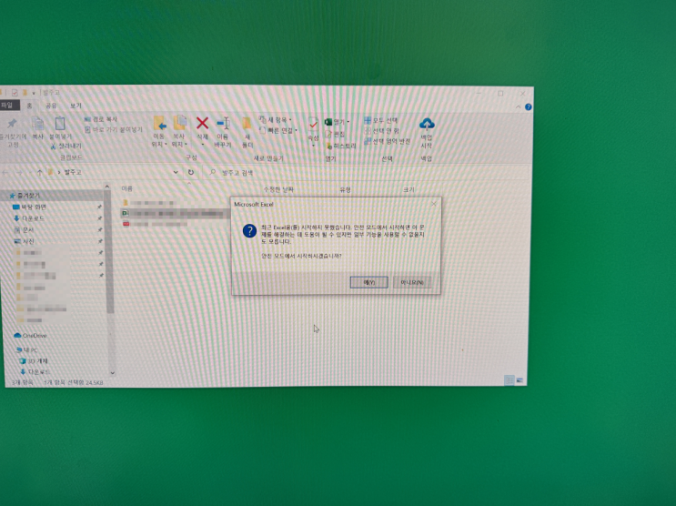
Task: Open the 새 항목 dropdown
Action: pyautogui.click(x=276, y=119)
